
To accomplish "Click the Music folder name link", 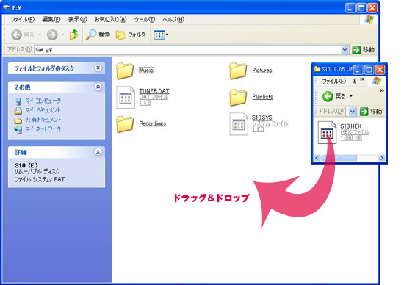I will pyautogui.click(x=146, y=70).
